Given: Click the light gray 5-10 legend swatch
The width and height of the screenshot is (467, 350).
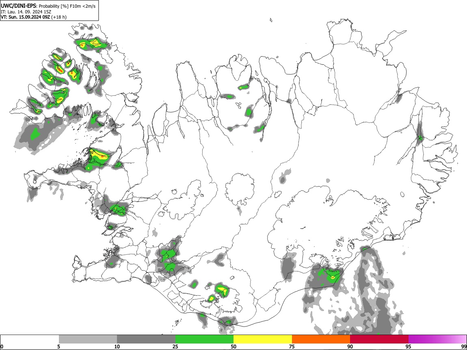Looking at the screenshot, I should (x=88, y=339).
